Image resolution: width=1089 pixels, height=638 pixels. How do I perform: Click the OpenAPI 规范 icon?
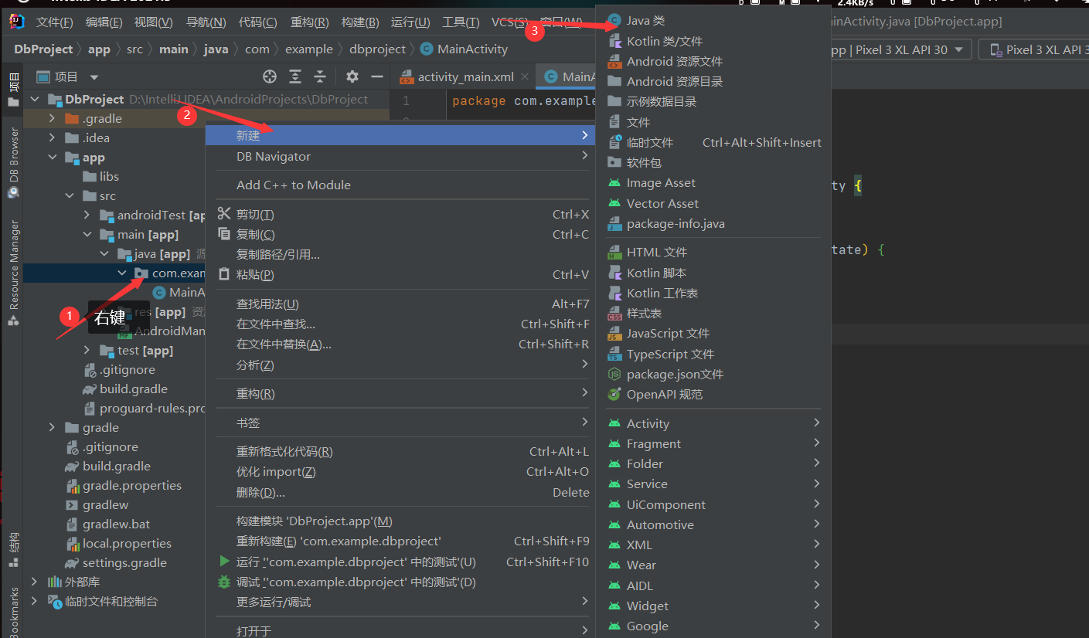[614, 394]
